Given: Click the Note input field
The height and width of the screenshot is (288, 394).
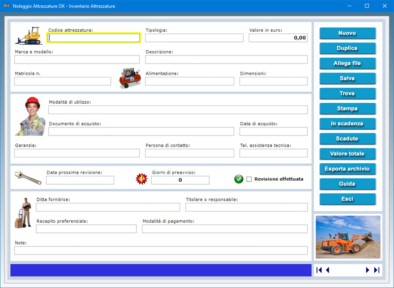Looking at the screenshot, I should pyautogui.click(x=161, y=250).
